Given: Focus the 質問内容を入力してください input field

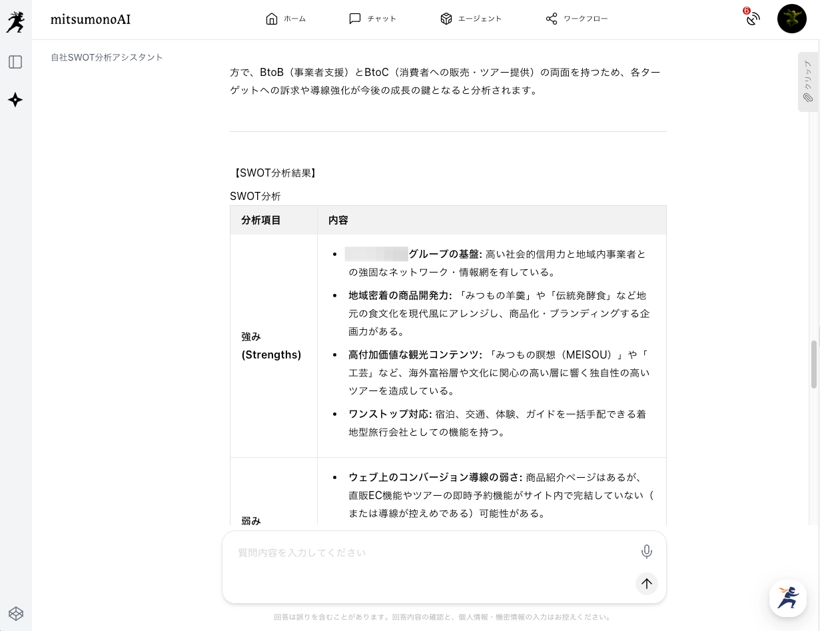Looking at the screenshot, I should click(426, 552).
